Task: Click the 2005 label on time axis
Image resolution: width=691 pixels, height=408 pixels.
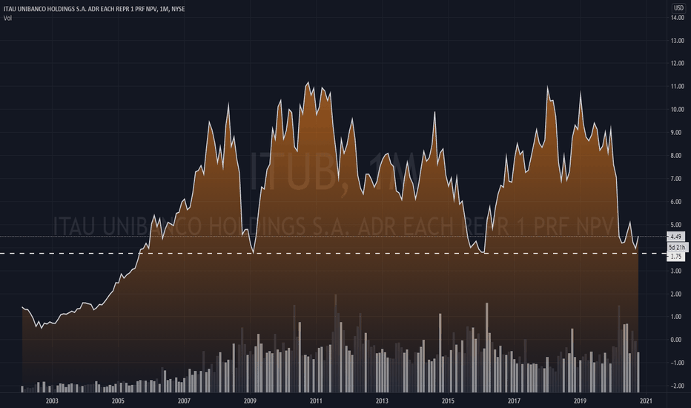Action: tap(118, 401)
